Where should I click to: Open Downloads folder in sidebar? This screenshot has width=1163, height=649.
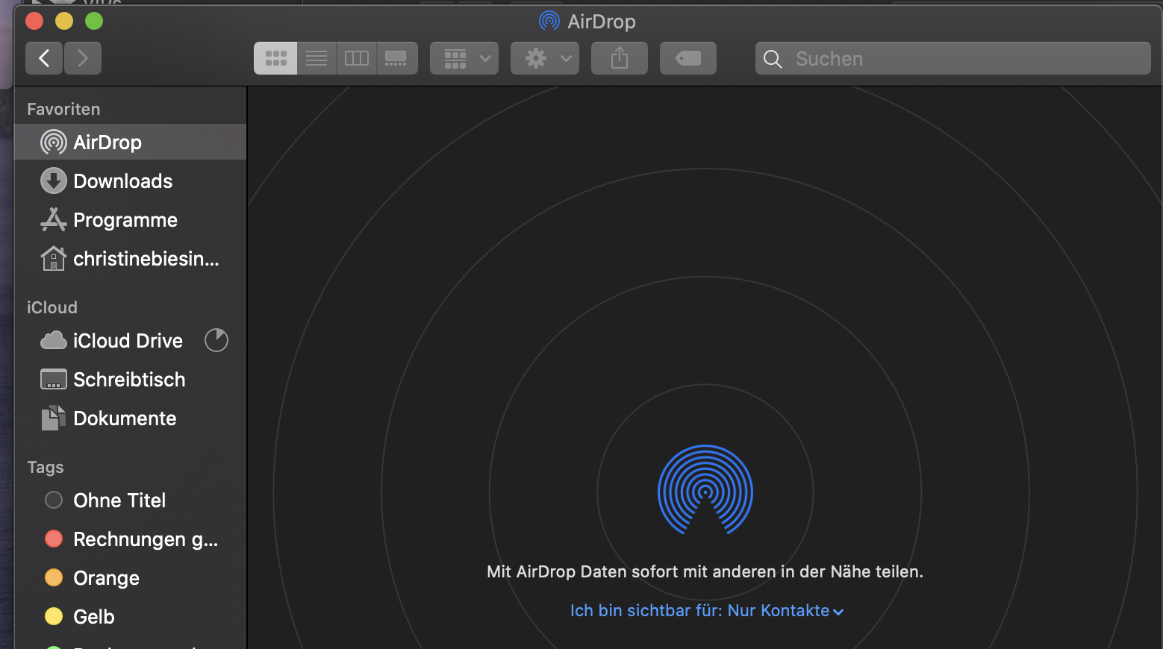point(122,181)
